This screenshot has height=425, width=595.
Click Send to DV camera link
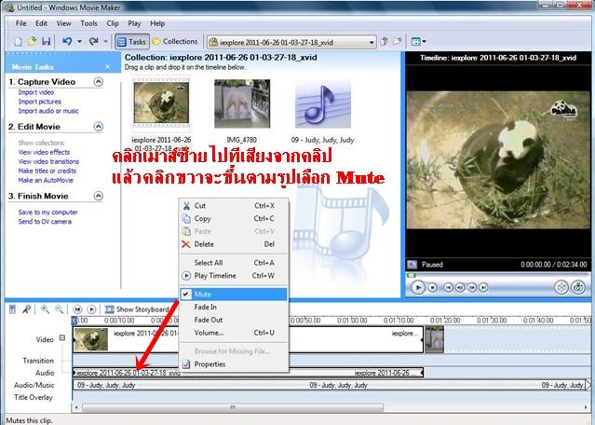(45, 222)
